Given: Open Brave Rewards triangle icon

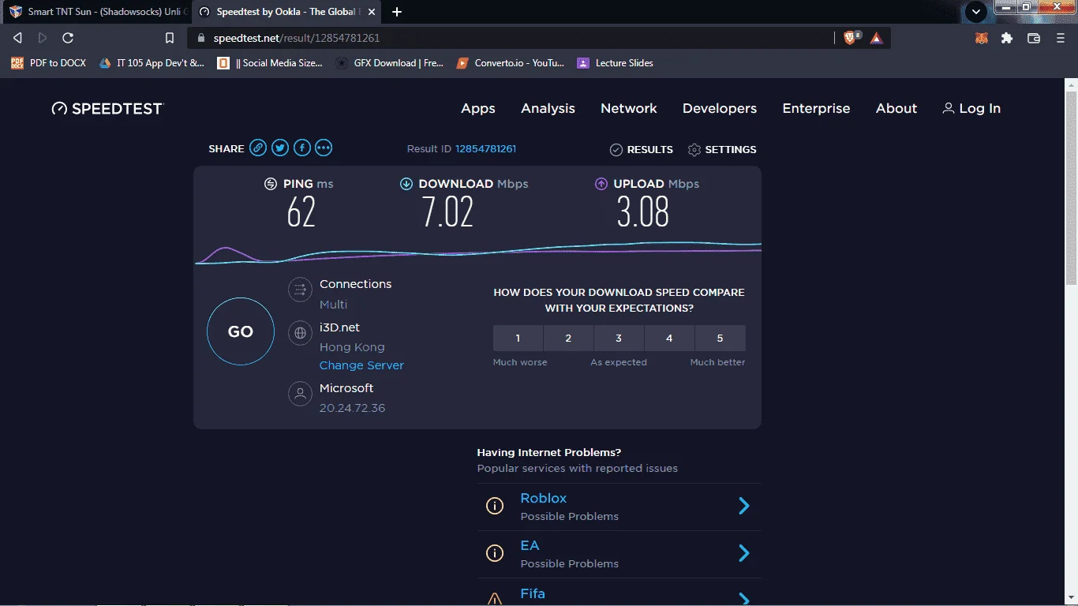Looking at the screenshot, I should pos(877,38).
